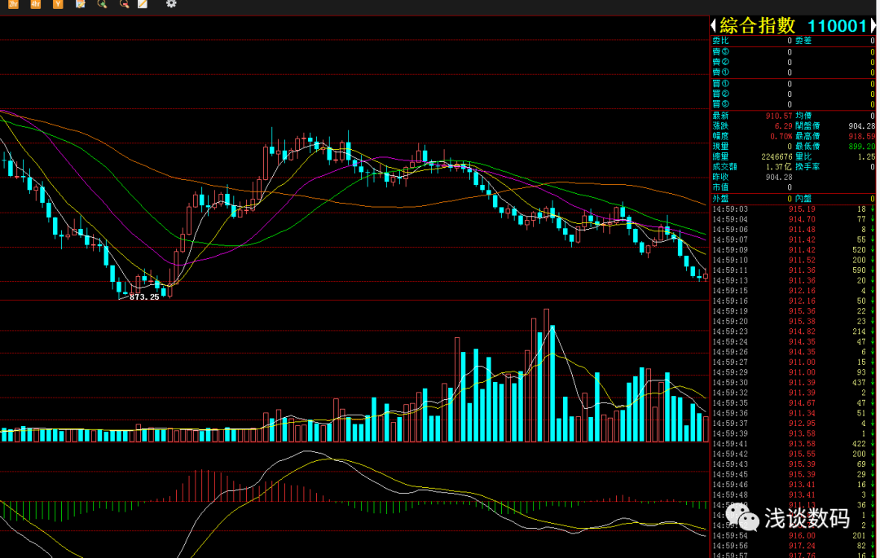Click the highest price value 918.59
Image resolution: width=880 pixels, height=558 pixels.
coord(862,136)
